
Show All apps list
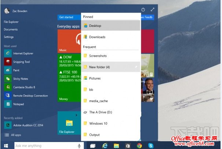click(12, 135)
